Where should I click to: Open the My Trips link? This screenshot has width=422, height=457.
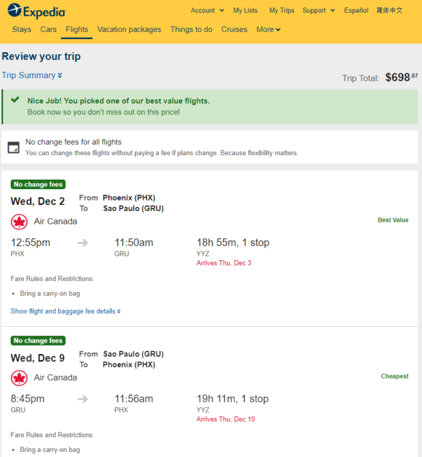click(282, 11)
